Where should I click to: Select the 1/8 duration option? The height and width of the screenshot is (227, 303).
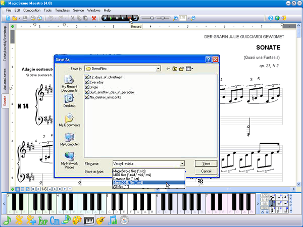click(x=265, y=204)
